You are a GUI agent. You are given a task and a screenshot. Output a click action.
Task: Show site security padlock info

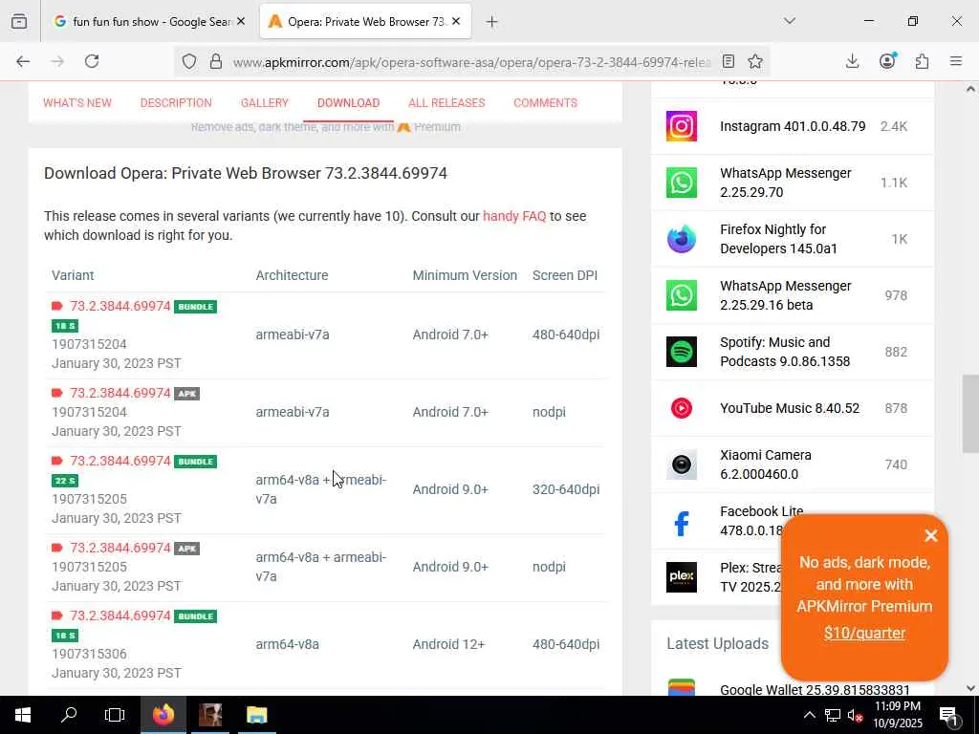coord(215,61)
